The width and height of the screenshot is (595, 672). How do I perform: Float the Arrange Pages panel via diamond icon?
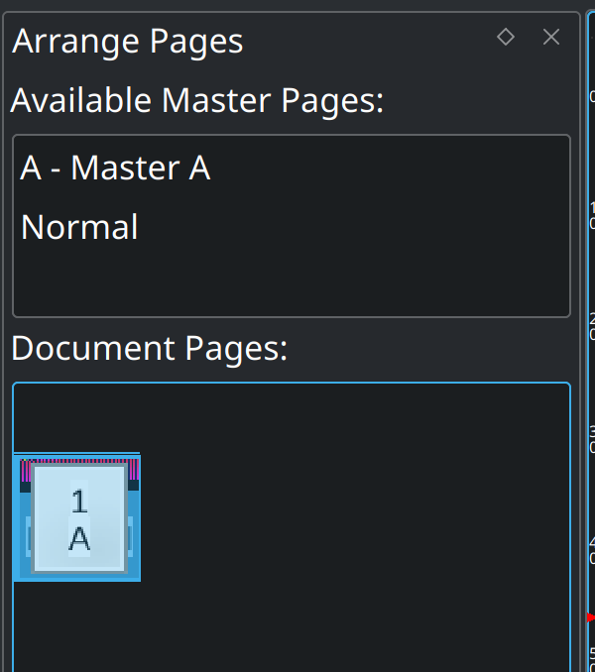[x=506, y=37]
